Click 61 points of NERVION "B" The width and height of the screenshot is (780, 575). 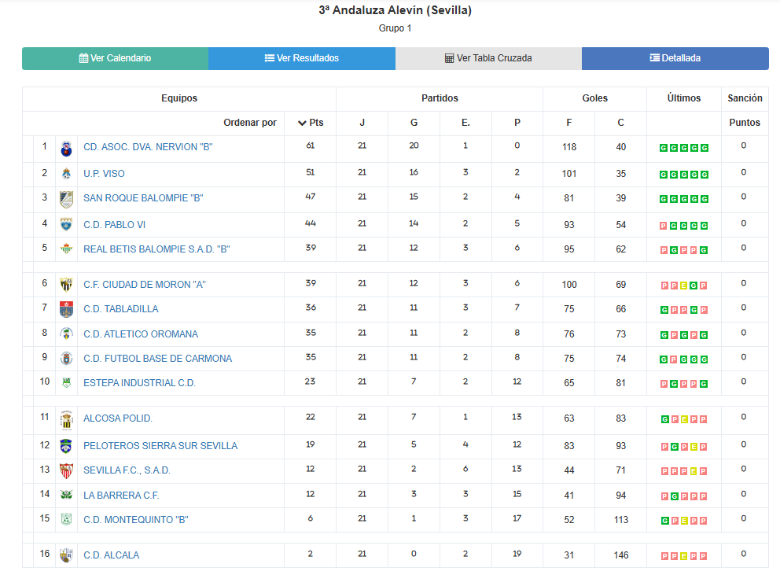pyautogui.click(x=311, y=146)
